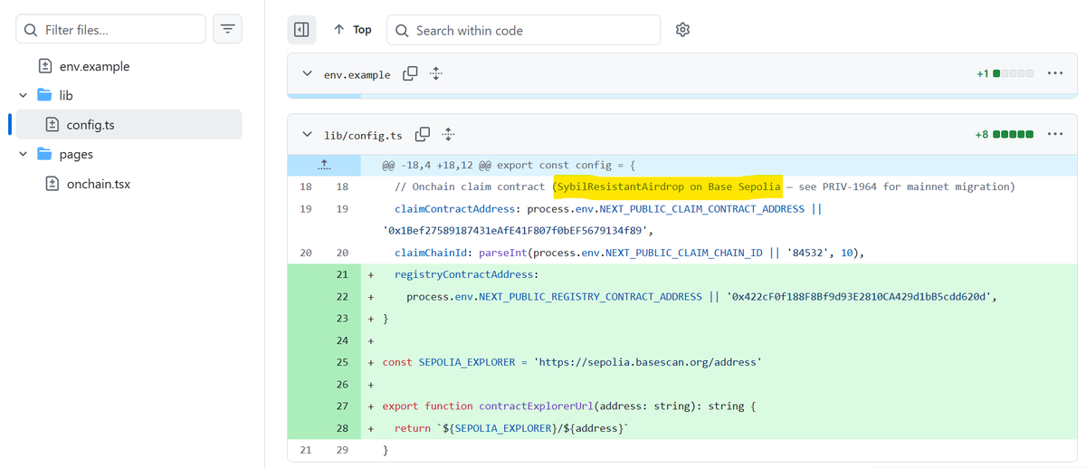Click the return template string line
Viewport: 1086px width, 468px height.
click(x=511, y=428)
